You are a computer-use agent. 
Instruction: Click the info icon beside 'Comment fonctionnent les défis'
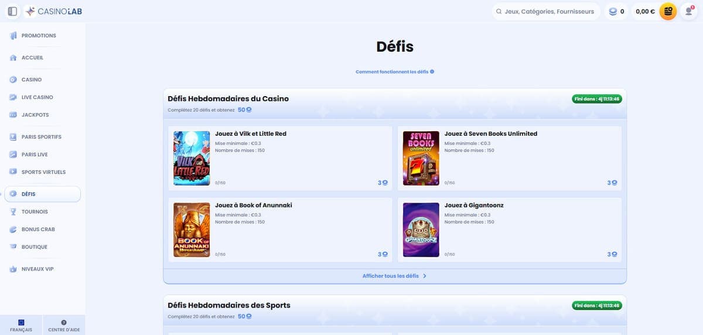pos(432,71)
